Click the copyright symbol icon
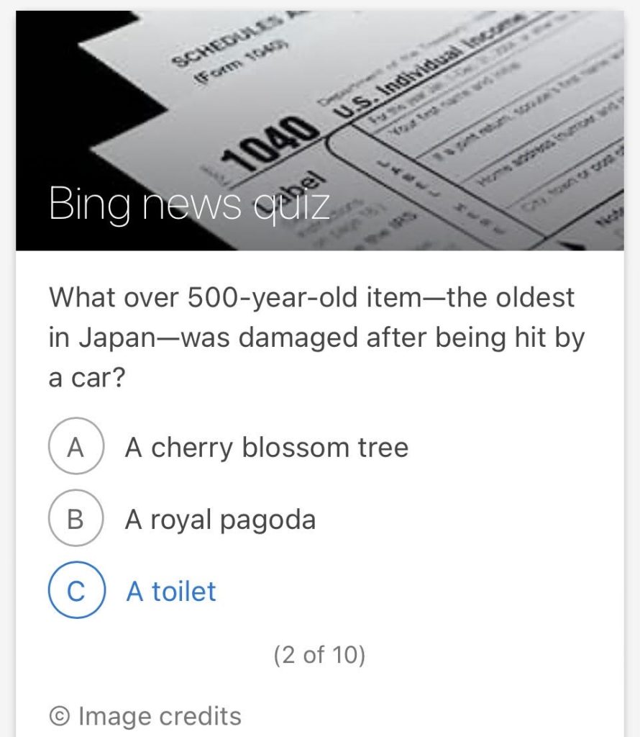 coord(60,716)
